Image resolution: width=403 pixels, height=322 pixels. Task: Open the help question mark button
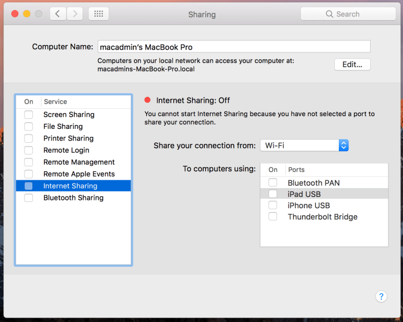tap(381, 296)
